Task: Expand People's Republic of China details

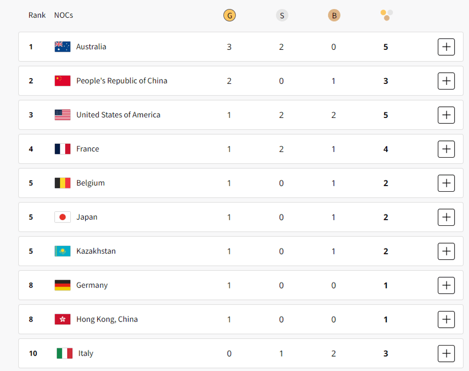Action: click(446, 81)
